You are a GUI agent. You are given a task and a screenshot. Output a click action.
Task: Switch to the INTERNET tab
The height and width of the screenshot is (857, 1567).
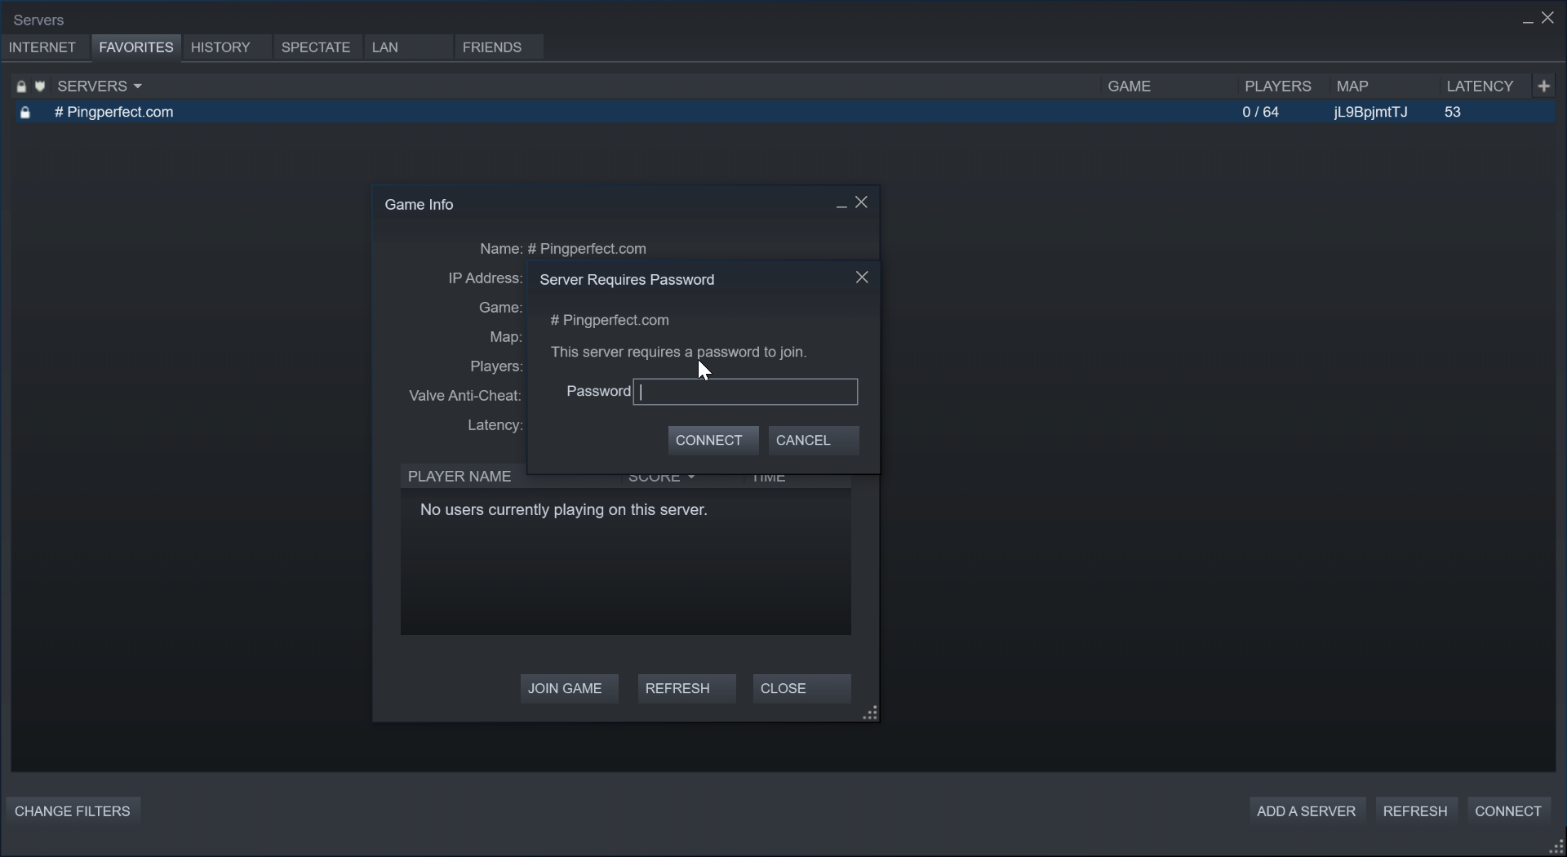click(42, 47)
